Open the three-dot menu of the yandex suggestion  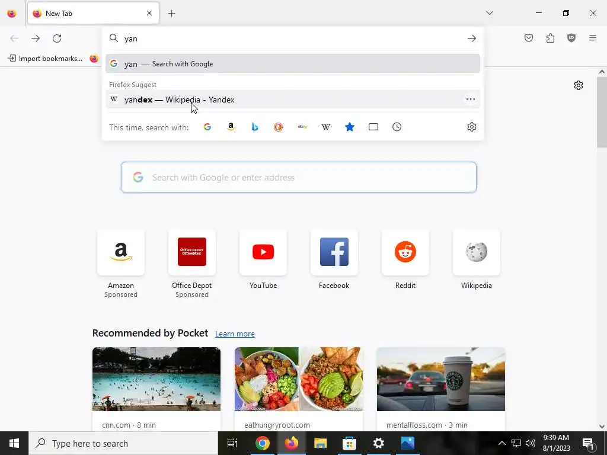[x=470, y=100]
